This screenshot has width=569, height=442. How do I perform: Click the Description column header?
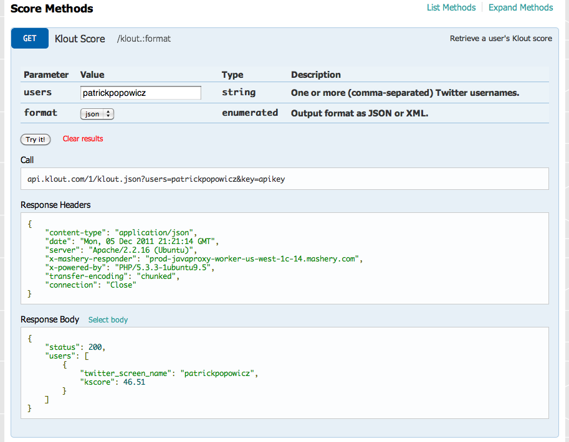316,75
